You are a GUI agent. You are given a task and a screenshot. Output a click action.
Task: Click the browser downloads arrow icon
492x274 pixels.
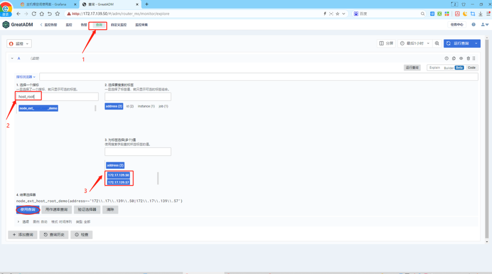tap(480, 14)
